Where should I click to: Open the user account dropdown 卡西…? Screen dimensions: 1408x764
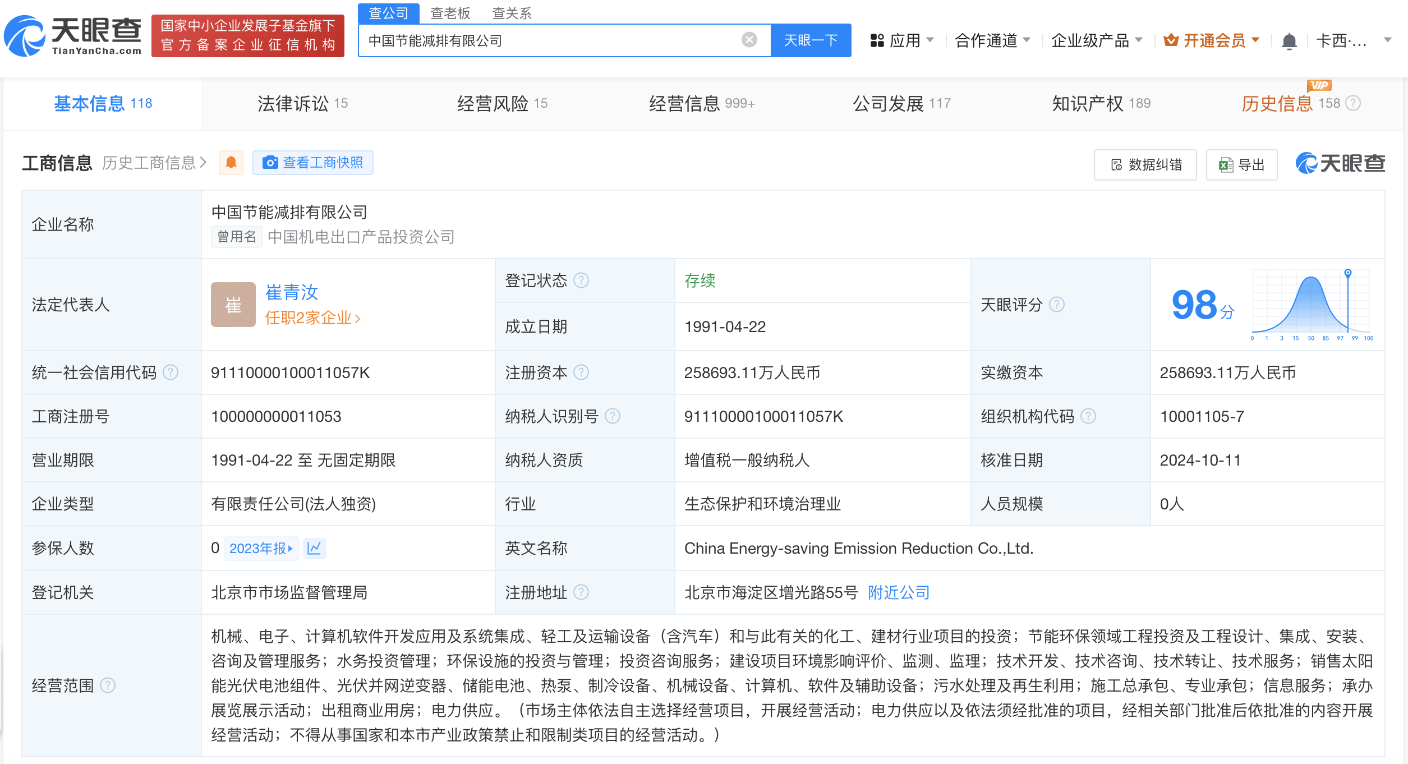[x=1354, y=40]
